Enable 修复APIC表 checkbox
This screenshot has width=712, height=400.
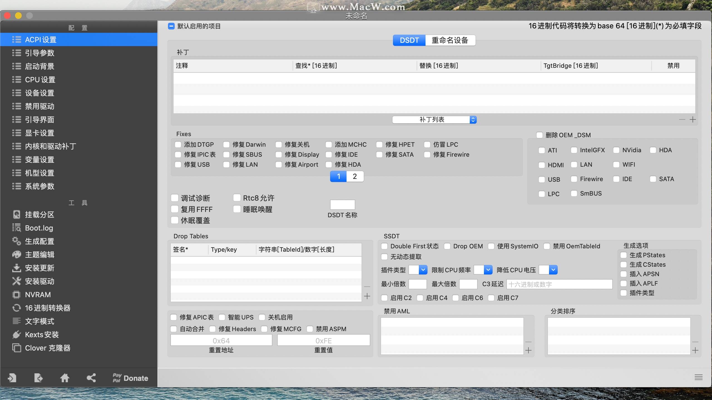click(x=174, y=317)
